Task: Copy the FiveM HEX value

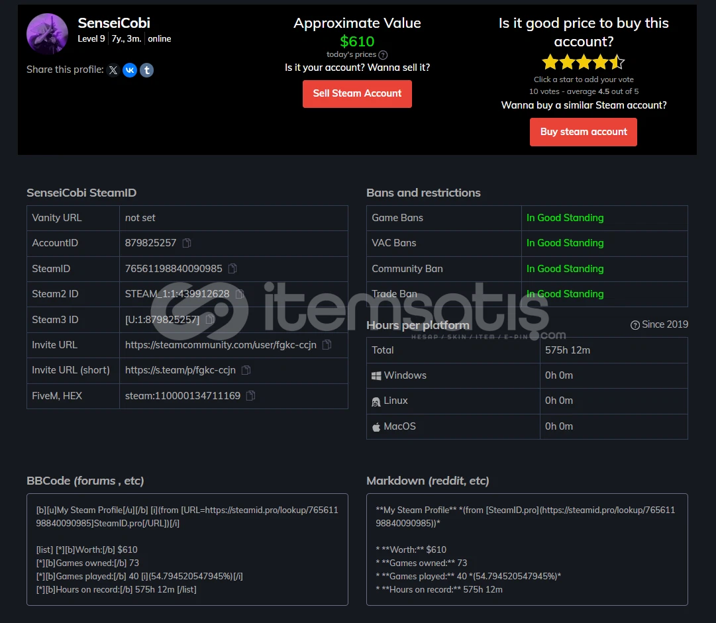Action: tap(250, 396)
